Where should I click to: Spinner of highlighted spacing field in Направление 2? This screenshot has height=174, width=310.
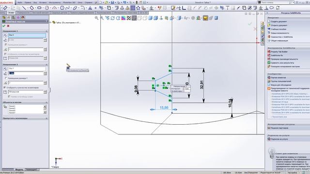coord(45,73)
